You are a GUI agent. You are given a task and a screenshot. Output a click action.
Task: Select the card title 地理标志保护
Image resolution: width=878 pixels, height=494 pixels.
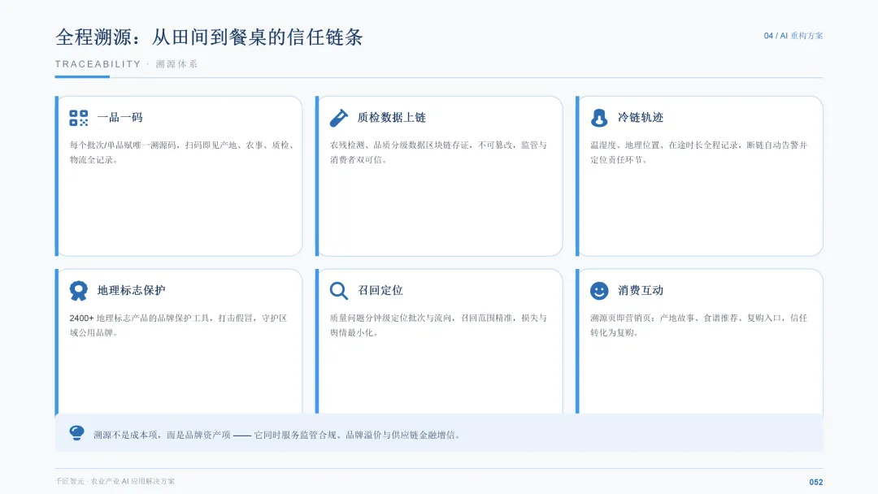[x=132, y=290]
